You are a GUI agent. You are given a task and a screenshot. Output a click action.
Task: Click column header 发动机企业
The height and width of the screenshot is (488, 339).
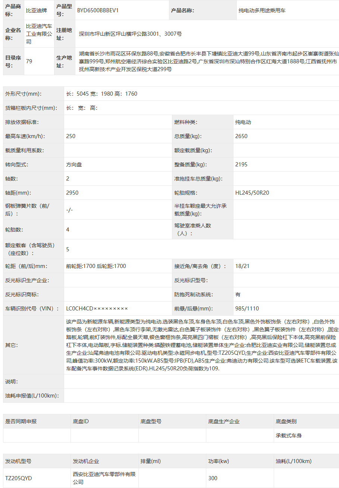(86, 461)
